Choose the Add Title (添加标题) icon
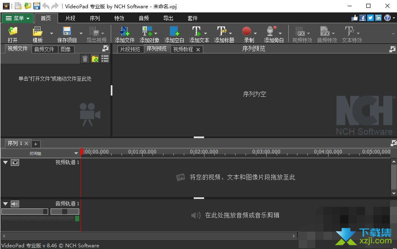This screenshot has height=249, width=397. click(222, 31)
